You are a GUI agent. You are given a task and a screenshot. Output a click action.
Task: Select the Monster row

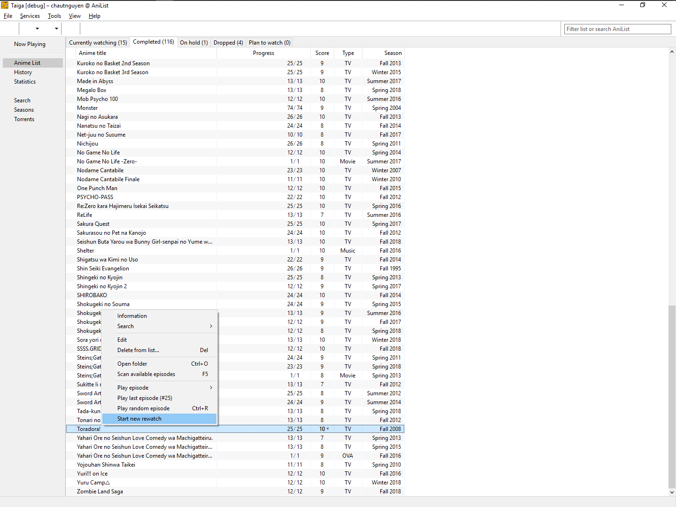point(235,108)
